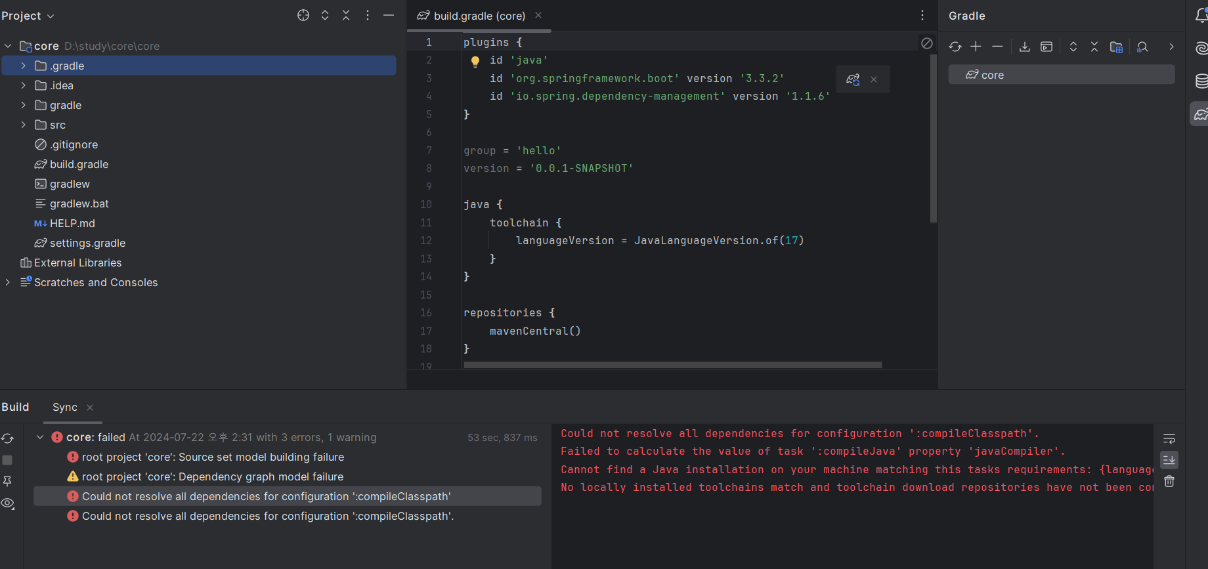Screen dimensions: 1208x569
Task: Link a Gradle project with plus icon
Action: [x=976, y=47]
